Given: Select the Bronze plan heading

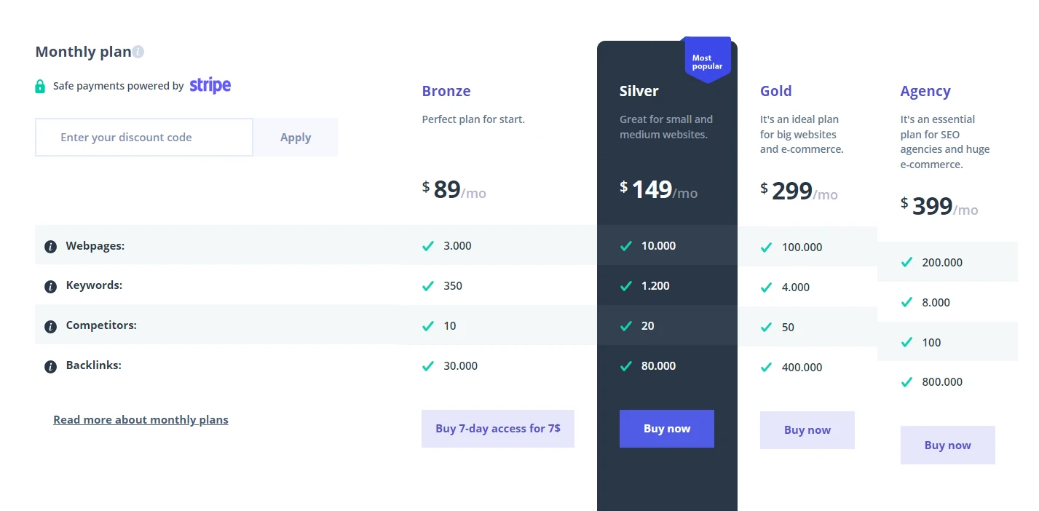Looking at the screenshot, I should (x=446, y=91).
